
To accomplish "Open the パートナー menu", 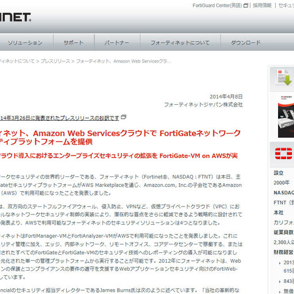I will 117,43.
